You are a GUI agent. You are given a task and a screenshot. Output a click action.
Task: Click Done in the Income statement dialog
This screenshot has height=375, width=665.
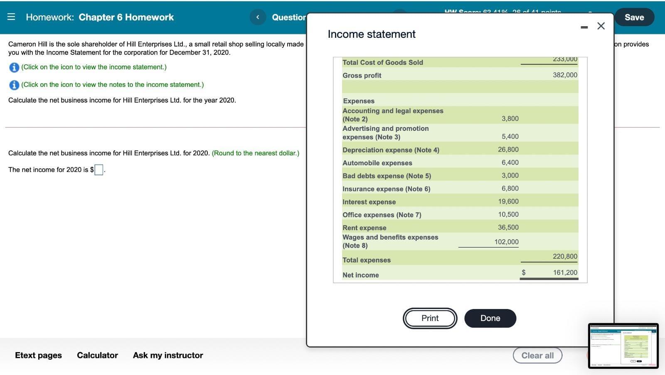coord(490,318)
